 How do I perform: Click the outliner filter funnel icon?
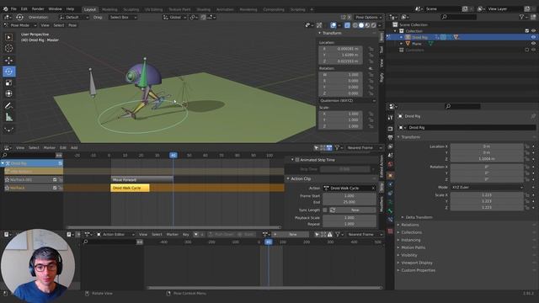coord(521,17)
